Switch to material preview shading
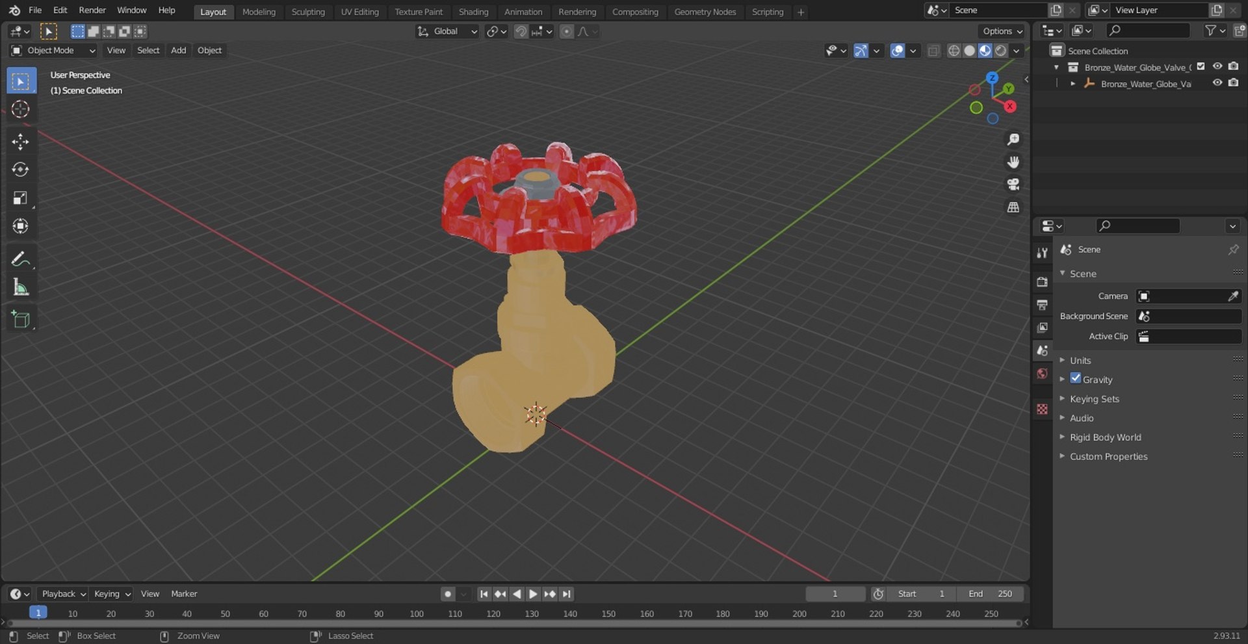 coord(985,51)
